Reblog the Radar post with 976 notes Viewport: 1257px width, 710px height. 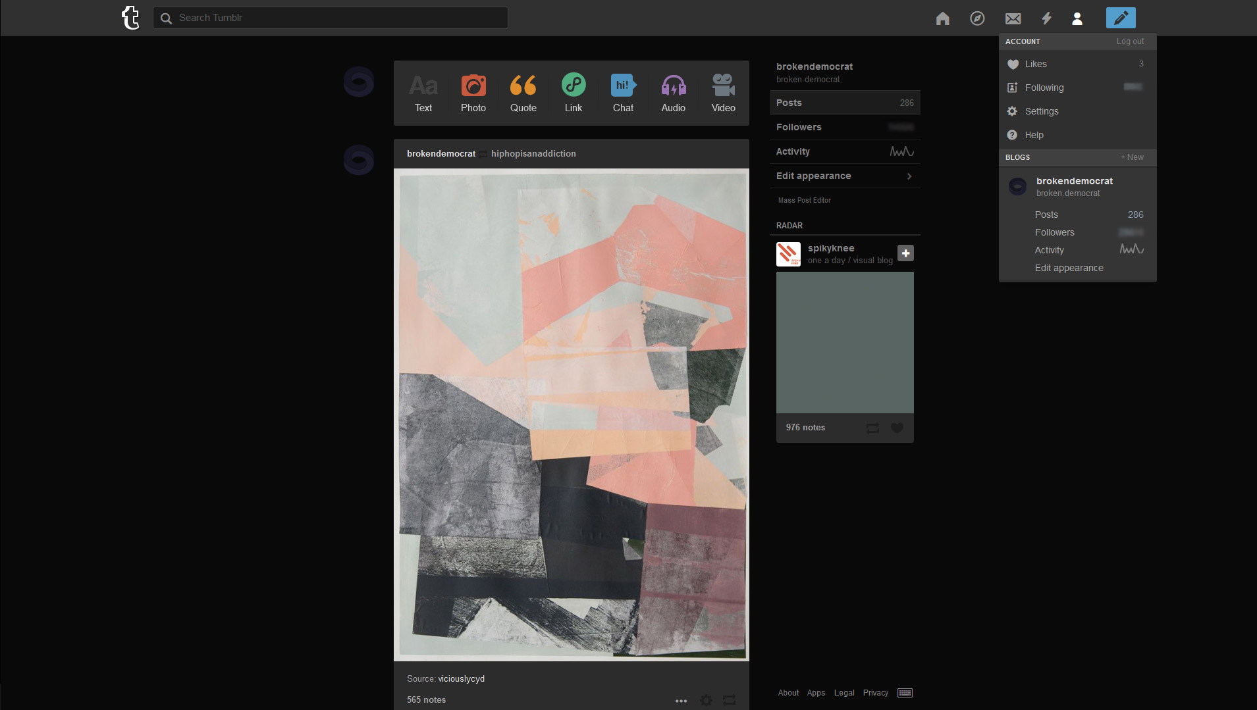coord(872,428)
